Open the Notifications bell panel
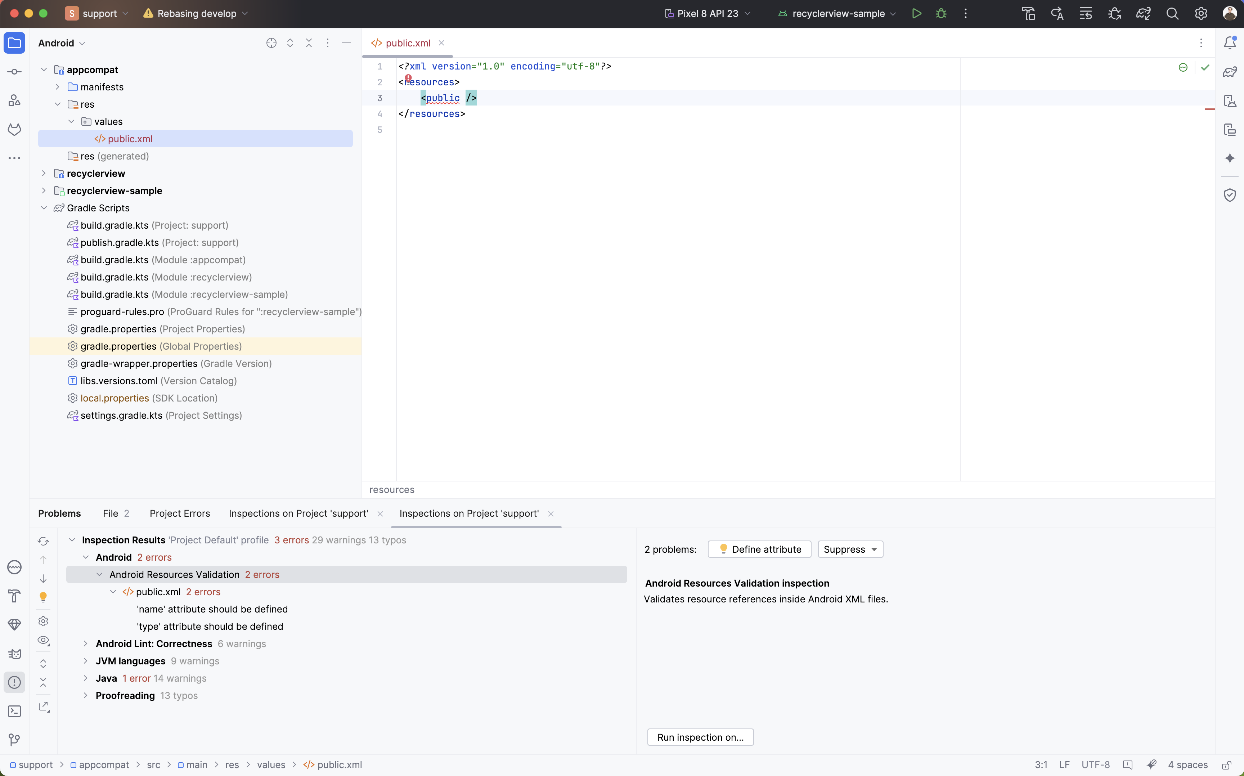 coord(1230,42)
